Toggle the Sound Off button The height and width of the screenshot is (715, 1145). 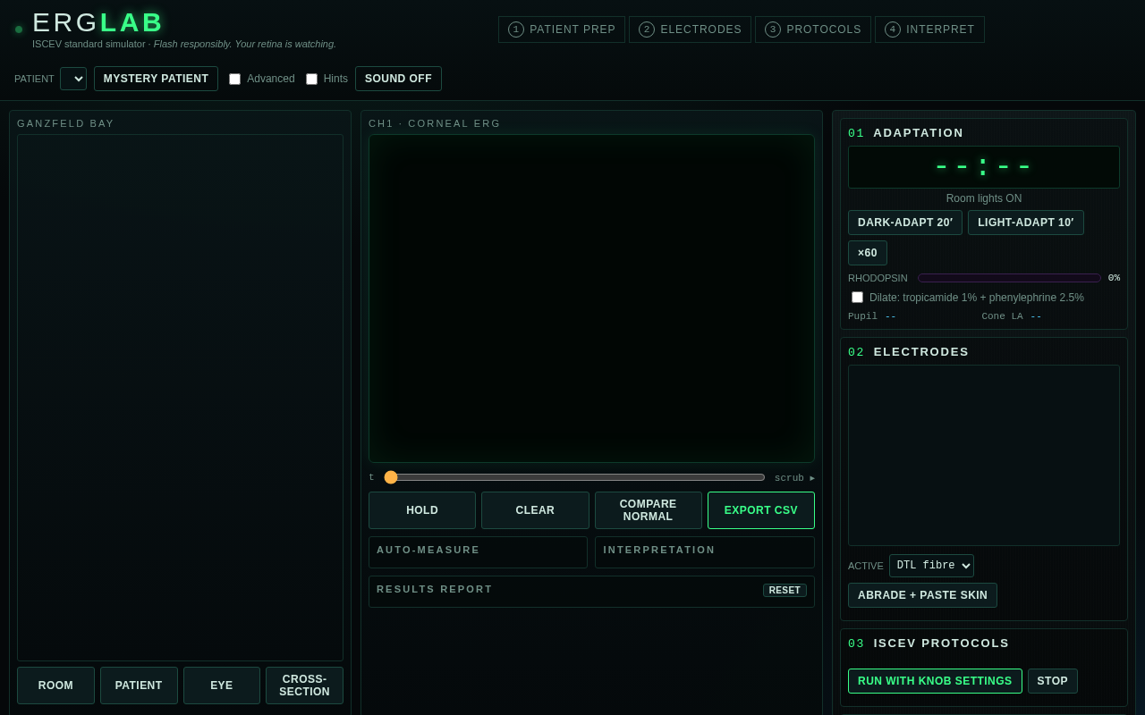click(x=398, y=79)
